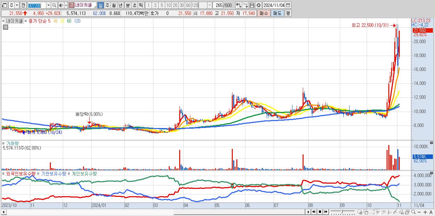The width and height of the screenshot is (435, 216).
Task: Click the 265 candle count field
Action: (x=218, y=6)
